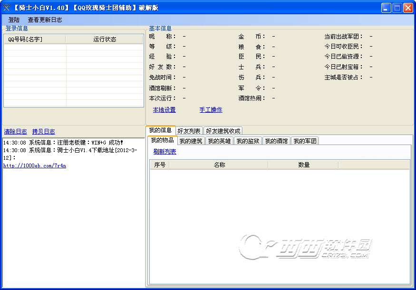416x290 pixels.
Task: Click the 主城是否被占 label
Action: click(x=343, y=77)
